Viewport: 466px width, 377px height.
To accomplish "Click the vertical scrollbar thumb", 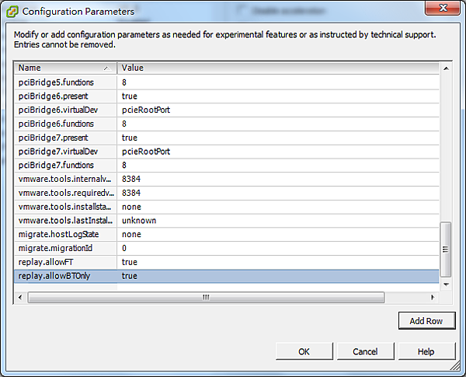I will pos(445,249).
